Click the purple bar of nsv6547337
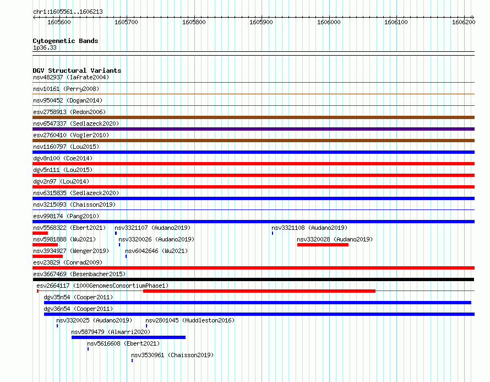 pyautogui.click(x=253, y=129)
